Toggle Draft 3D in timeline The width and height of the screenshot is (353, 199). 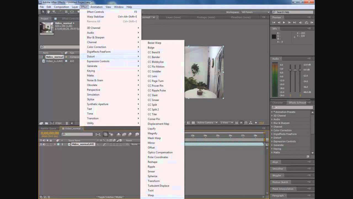pyautogui.click(x=111, y=134)
